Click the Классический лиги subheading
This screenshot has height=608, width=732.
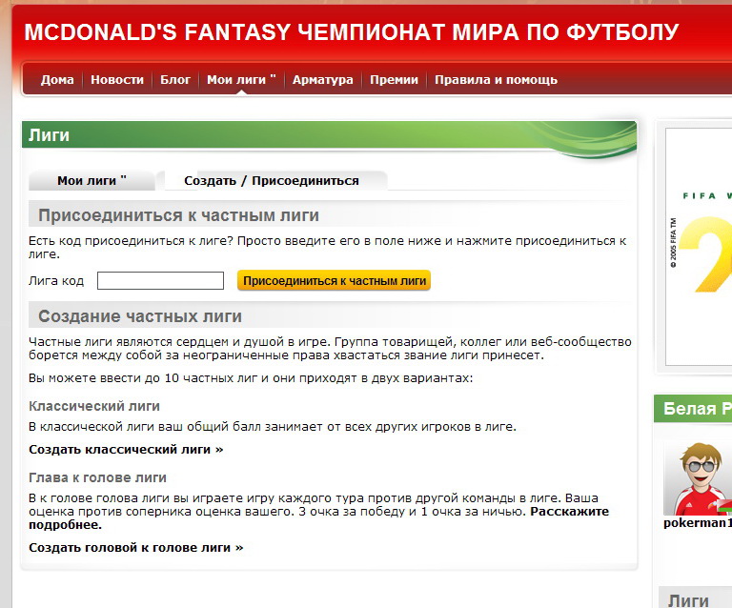[94, 406]
